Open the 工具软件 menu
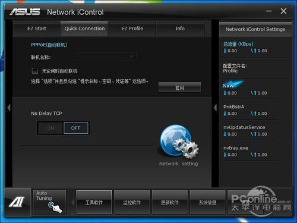The image size is (297, 223). (x=94, y=202)
